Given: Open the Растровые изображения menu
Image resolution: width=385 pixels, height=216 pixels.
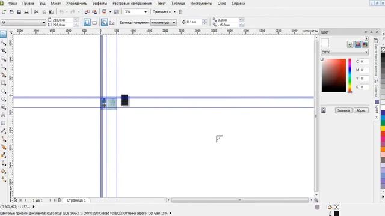Looking at the screenshot, I should point(132,4).
